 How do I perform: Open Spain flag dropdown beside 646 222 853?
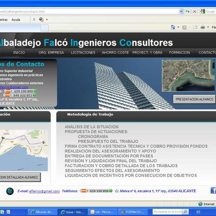point(8,95)
